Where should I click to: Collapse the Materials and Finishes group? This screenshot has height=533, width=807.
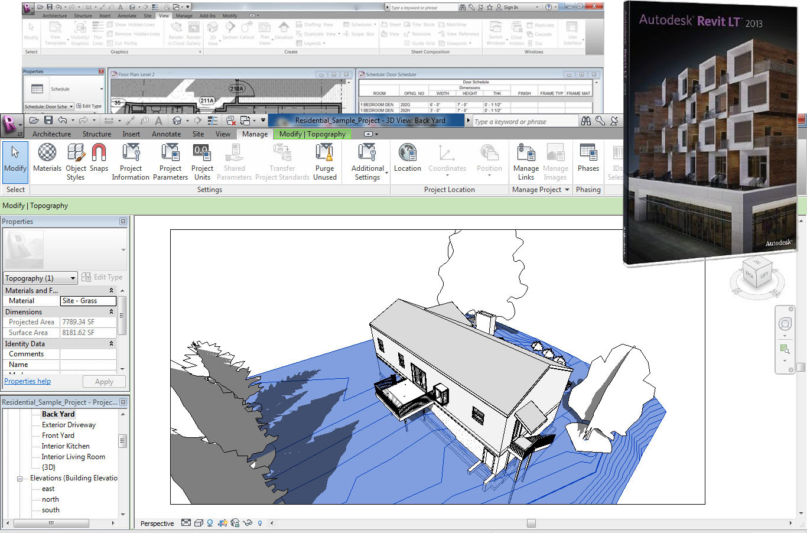(x=111, y=291)
